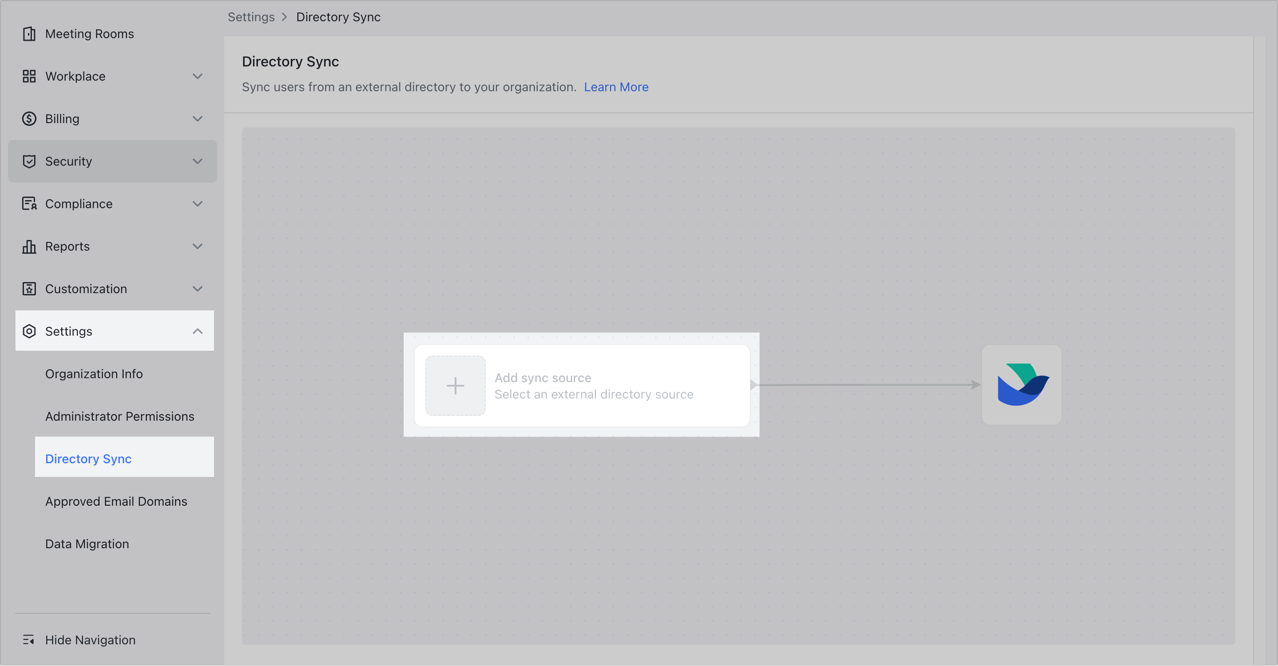Select the Workplace grid icon
1278x666 pixels.
[x=29, y=76]
